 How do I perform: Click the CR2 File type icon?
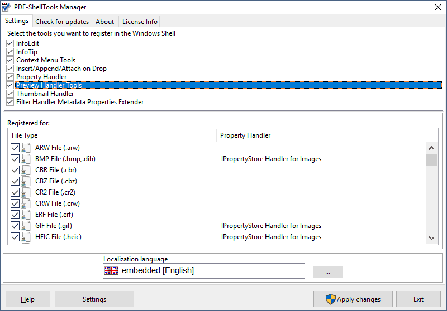(26, 192)
